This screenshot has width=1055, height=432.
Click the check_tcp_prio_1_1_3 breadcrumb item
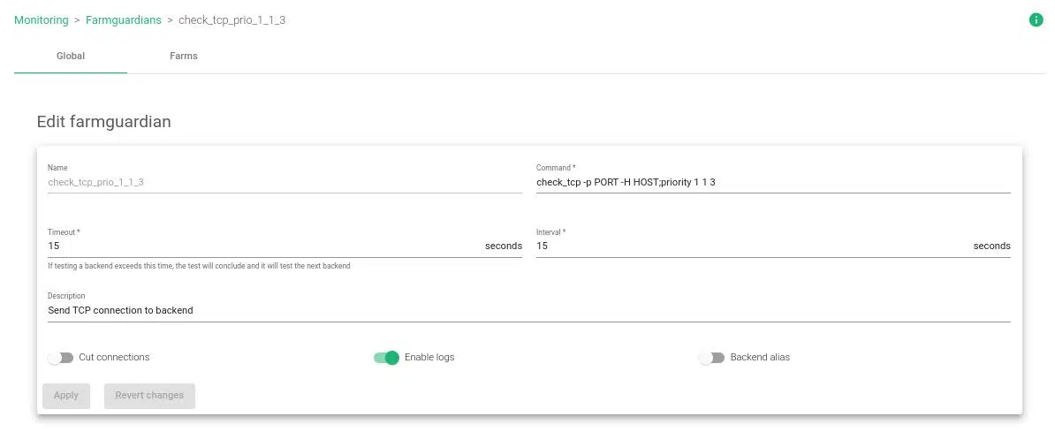231,20
